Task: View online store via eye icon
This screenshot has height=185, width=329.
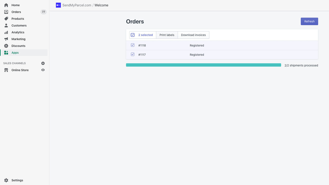Action: [43, 70]
